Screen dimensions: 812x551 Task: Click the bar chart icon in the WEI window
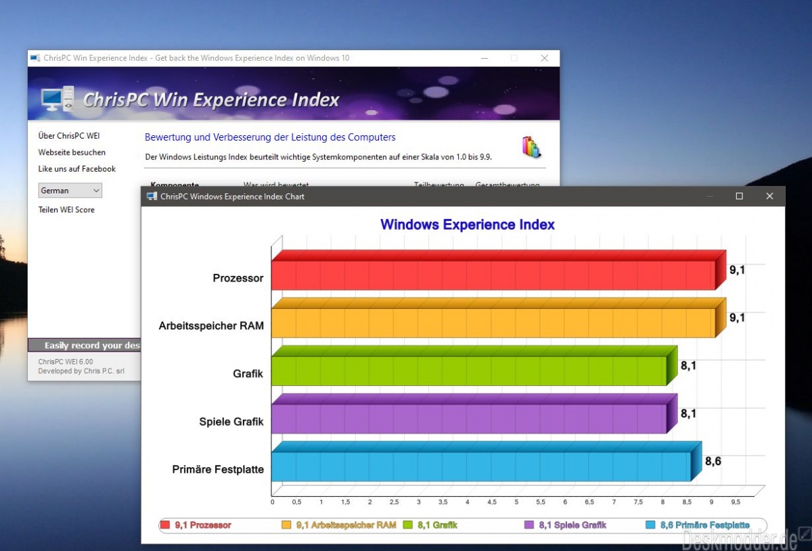click(x=531, y=147)
